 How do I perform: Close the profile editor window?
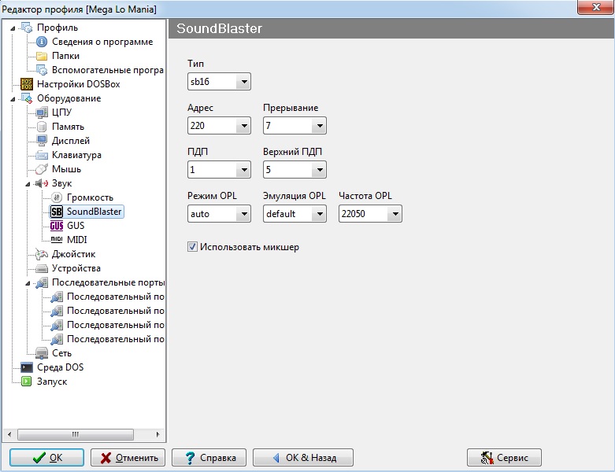tap(596, 7)
